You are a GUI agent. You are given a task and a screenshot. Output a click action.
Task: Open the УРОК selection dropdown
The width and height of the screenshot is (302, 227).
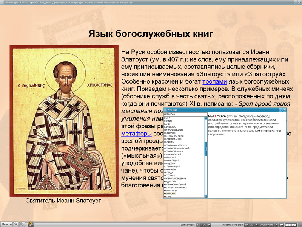pos(203,224)
